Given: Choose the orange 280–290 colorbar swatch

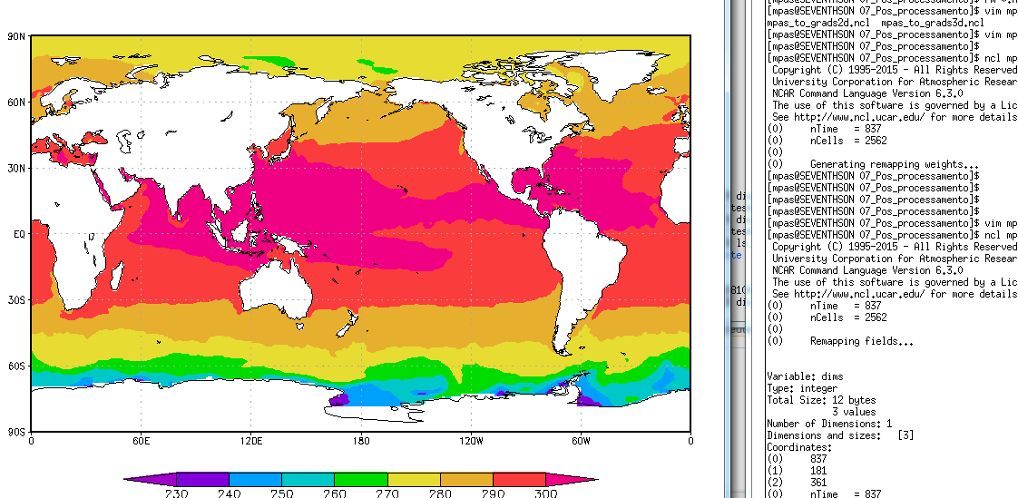Looking at the screenshot, I should (x=466, y=478).
